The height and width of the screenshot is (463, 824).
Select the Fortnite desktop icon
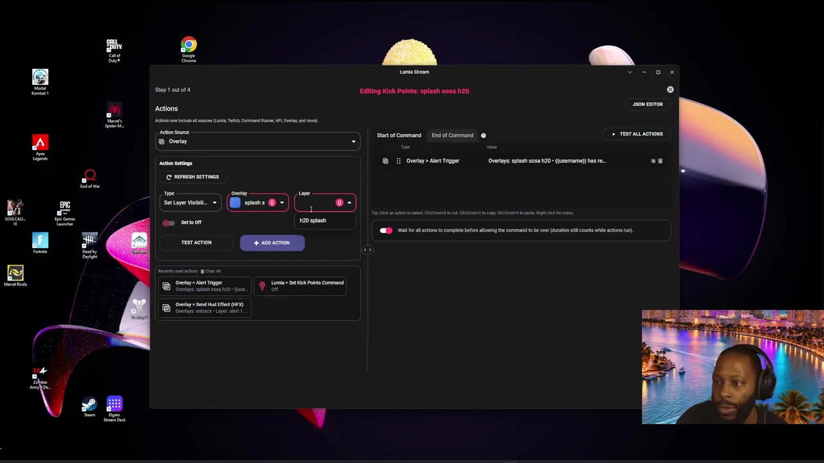pyautogui.click(x=40, y=244)
